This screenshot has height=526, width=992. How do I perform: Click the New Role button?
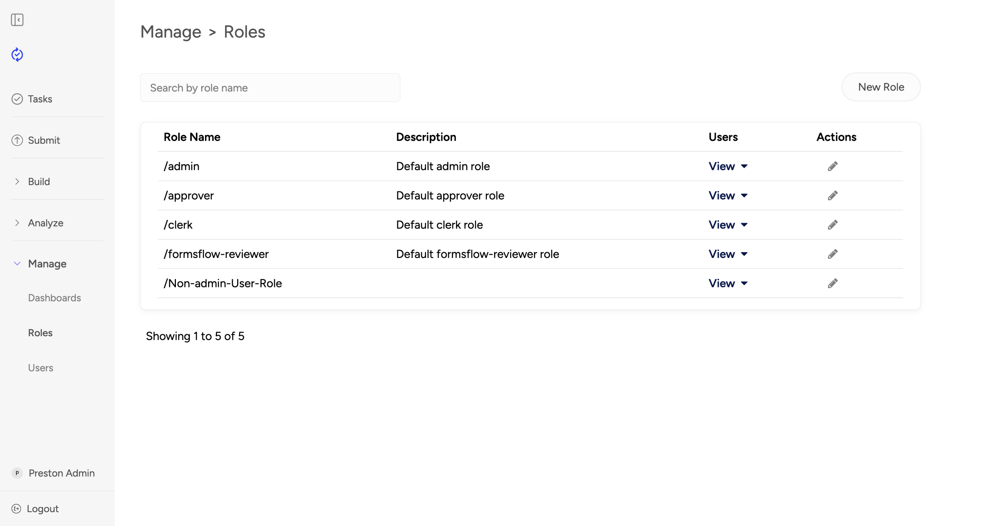coord(880,87)
